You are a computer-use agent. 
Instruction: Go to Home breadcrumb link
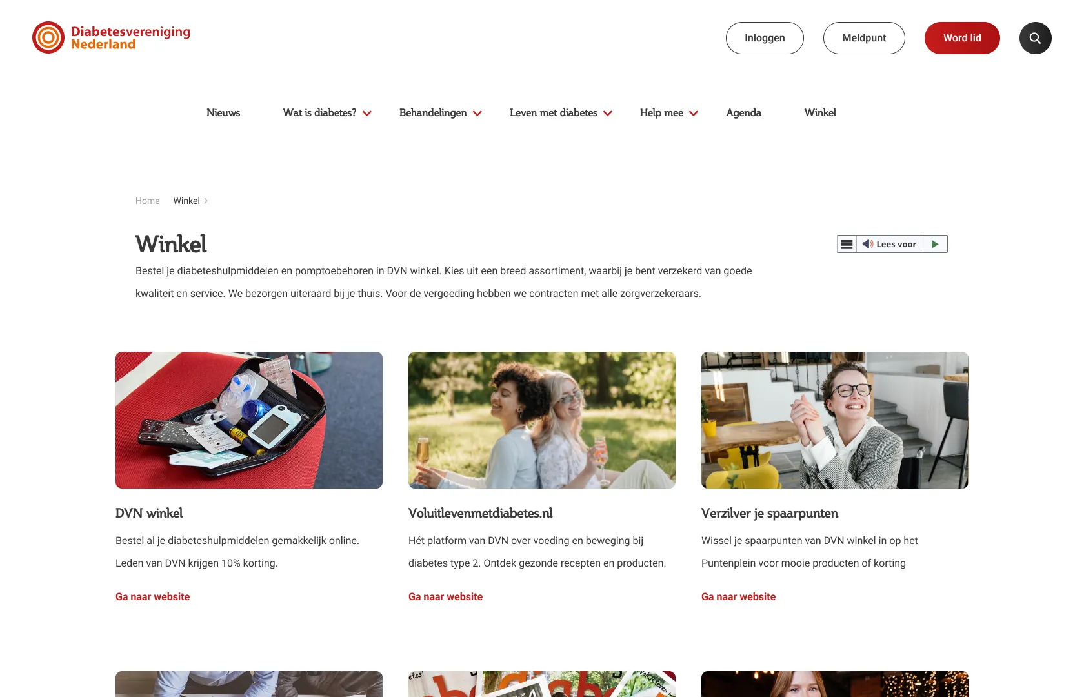point(147,201)
